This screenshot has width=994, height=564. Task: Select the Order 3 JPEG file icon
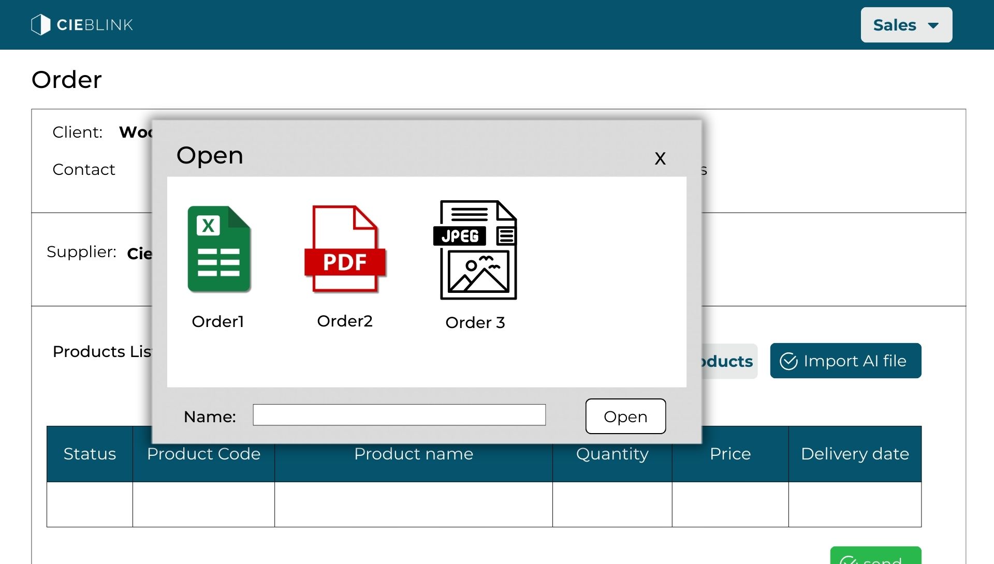click(x=475, y=250)
